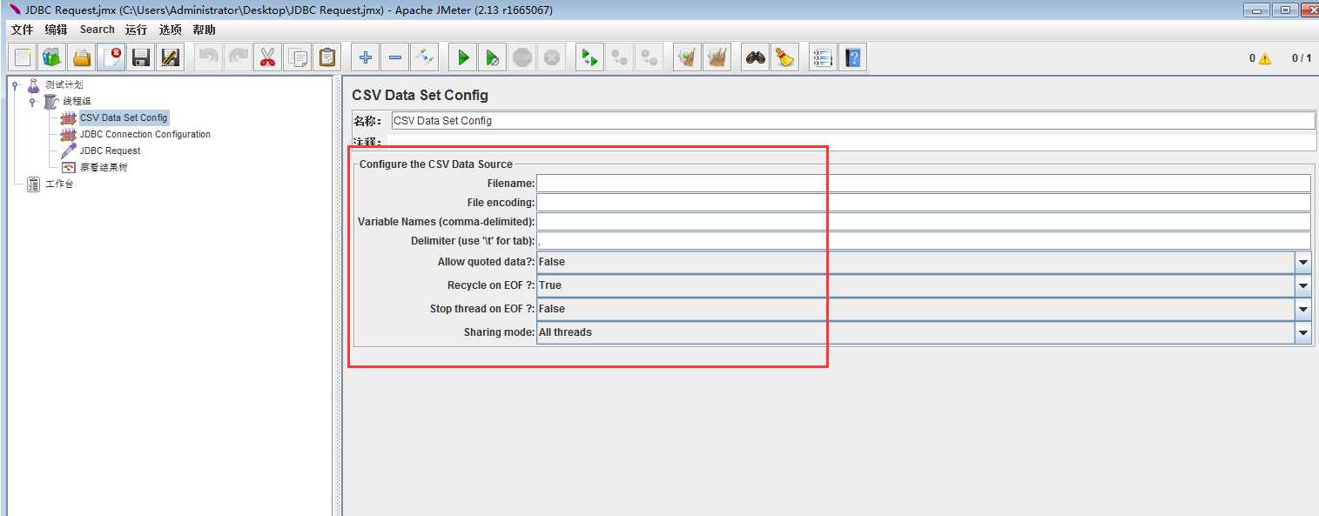This screenshot has width=1319, height=516.
Task: Click the Remote Shutdown All icon
Action: coord(649,57)
